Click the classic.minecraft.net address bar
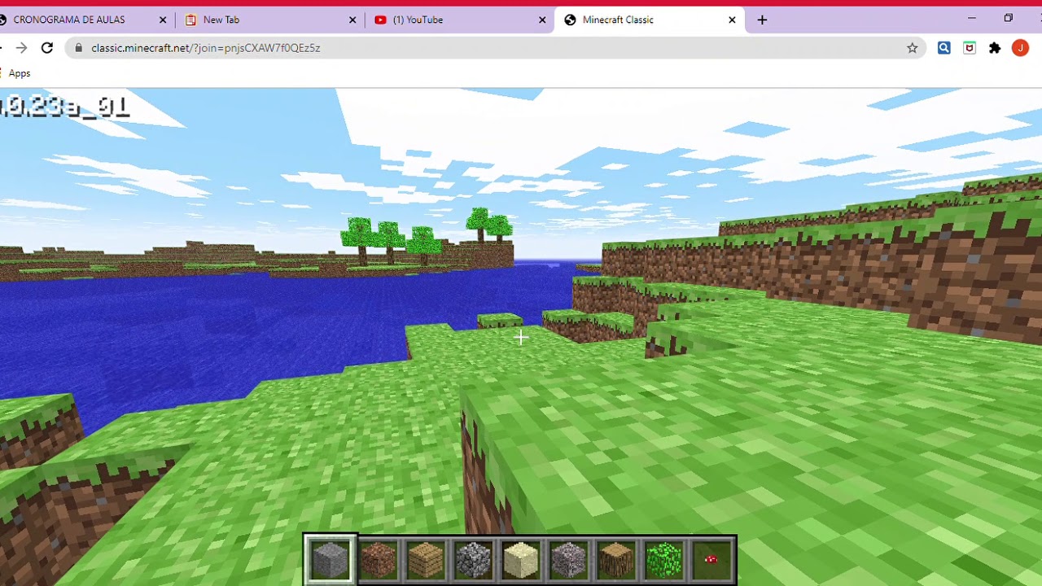The image size is (1042, 586). point(497,48)
